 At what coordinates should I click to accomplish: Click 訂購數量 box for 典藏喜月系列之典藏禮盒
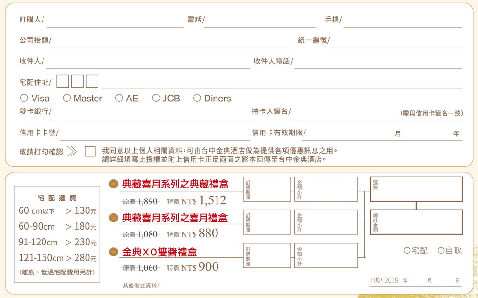click(x=267, y=189)
